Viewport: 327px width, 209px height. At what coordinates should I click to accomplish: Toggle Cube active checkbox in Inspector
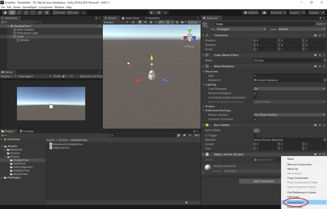213,24
